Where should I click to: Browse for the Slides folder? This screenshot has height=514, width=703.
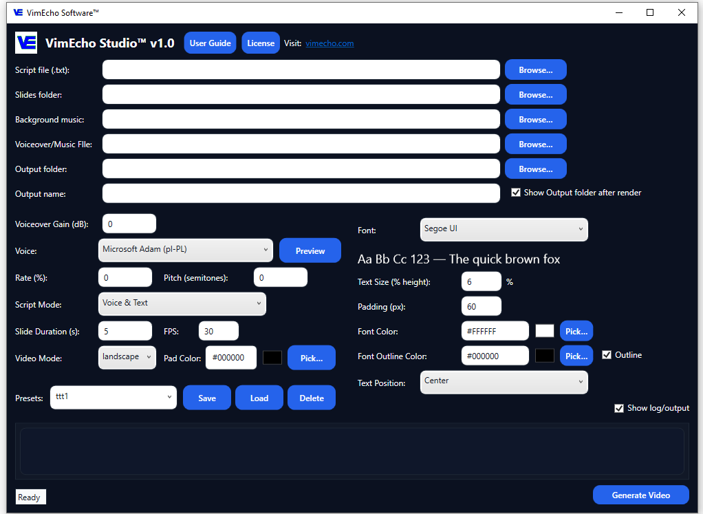coord(535,94)
